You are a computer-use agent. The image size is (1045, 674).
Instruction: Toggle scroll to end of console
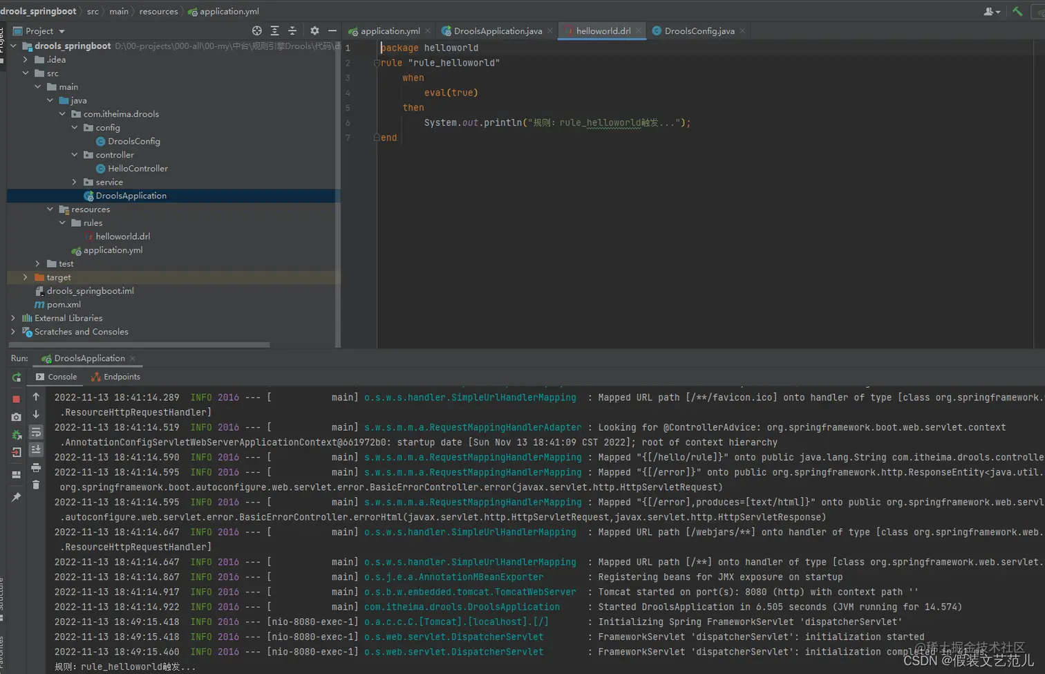[36, 450]
